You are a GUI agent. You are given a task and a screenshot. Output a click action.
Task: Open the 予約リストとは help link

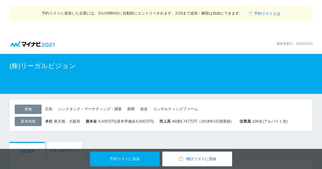(267, 13)
